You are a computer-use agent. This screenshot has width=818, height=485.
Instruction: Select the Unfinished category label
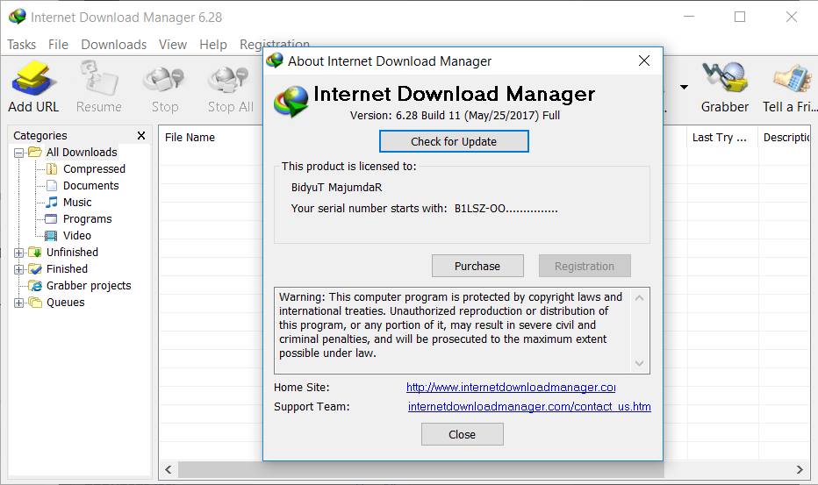pyautogui.click(x=72, y=253)
